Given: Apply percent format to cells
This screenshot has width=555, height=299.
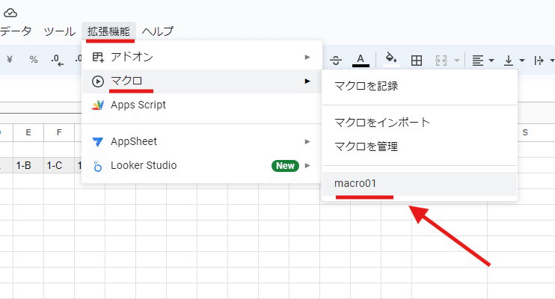Looking at the screenshot, I should tap(34, 60).
